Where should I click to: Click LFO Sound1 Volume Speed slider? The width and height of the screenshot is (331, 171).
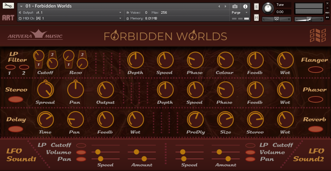[98, 152]
